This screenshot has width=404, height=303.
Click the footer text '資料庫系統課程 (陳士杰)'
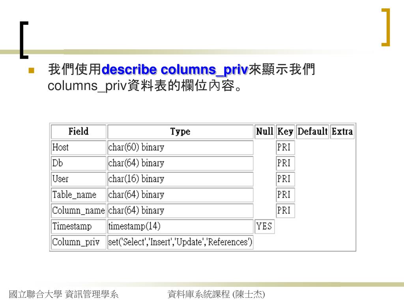tap(216, 294)
